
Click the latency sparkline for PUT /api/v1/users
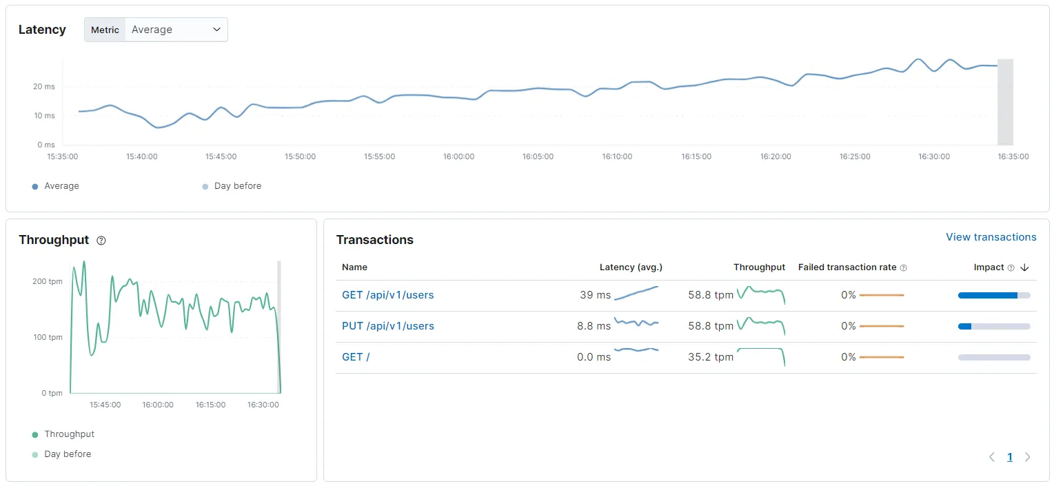[x=636, y=323]
